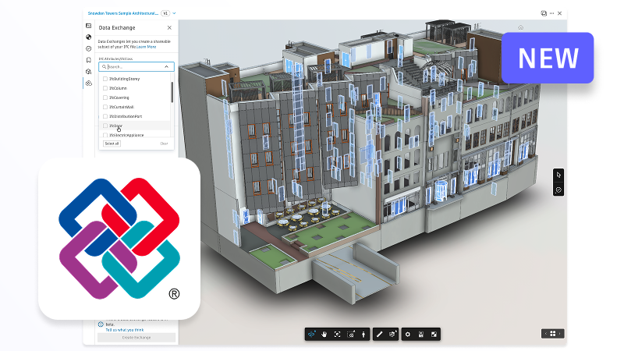Select the Orbit tool in bottom toolbar
Viewport: 624px width, 351px height.
point(311,334)
